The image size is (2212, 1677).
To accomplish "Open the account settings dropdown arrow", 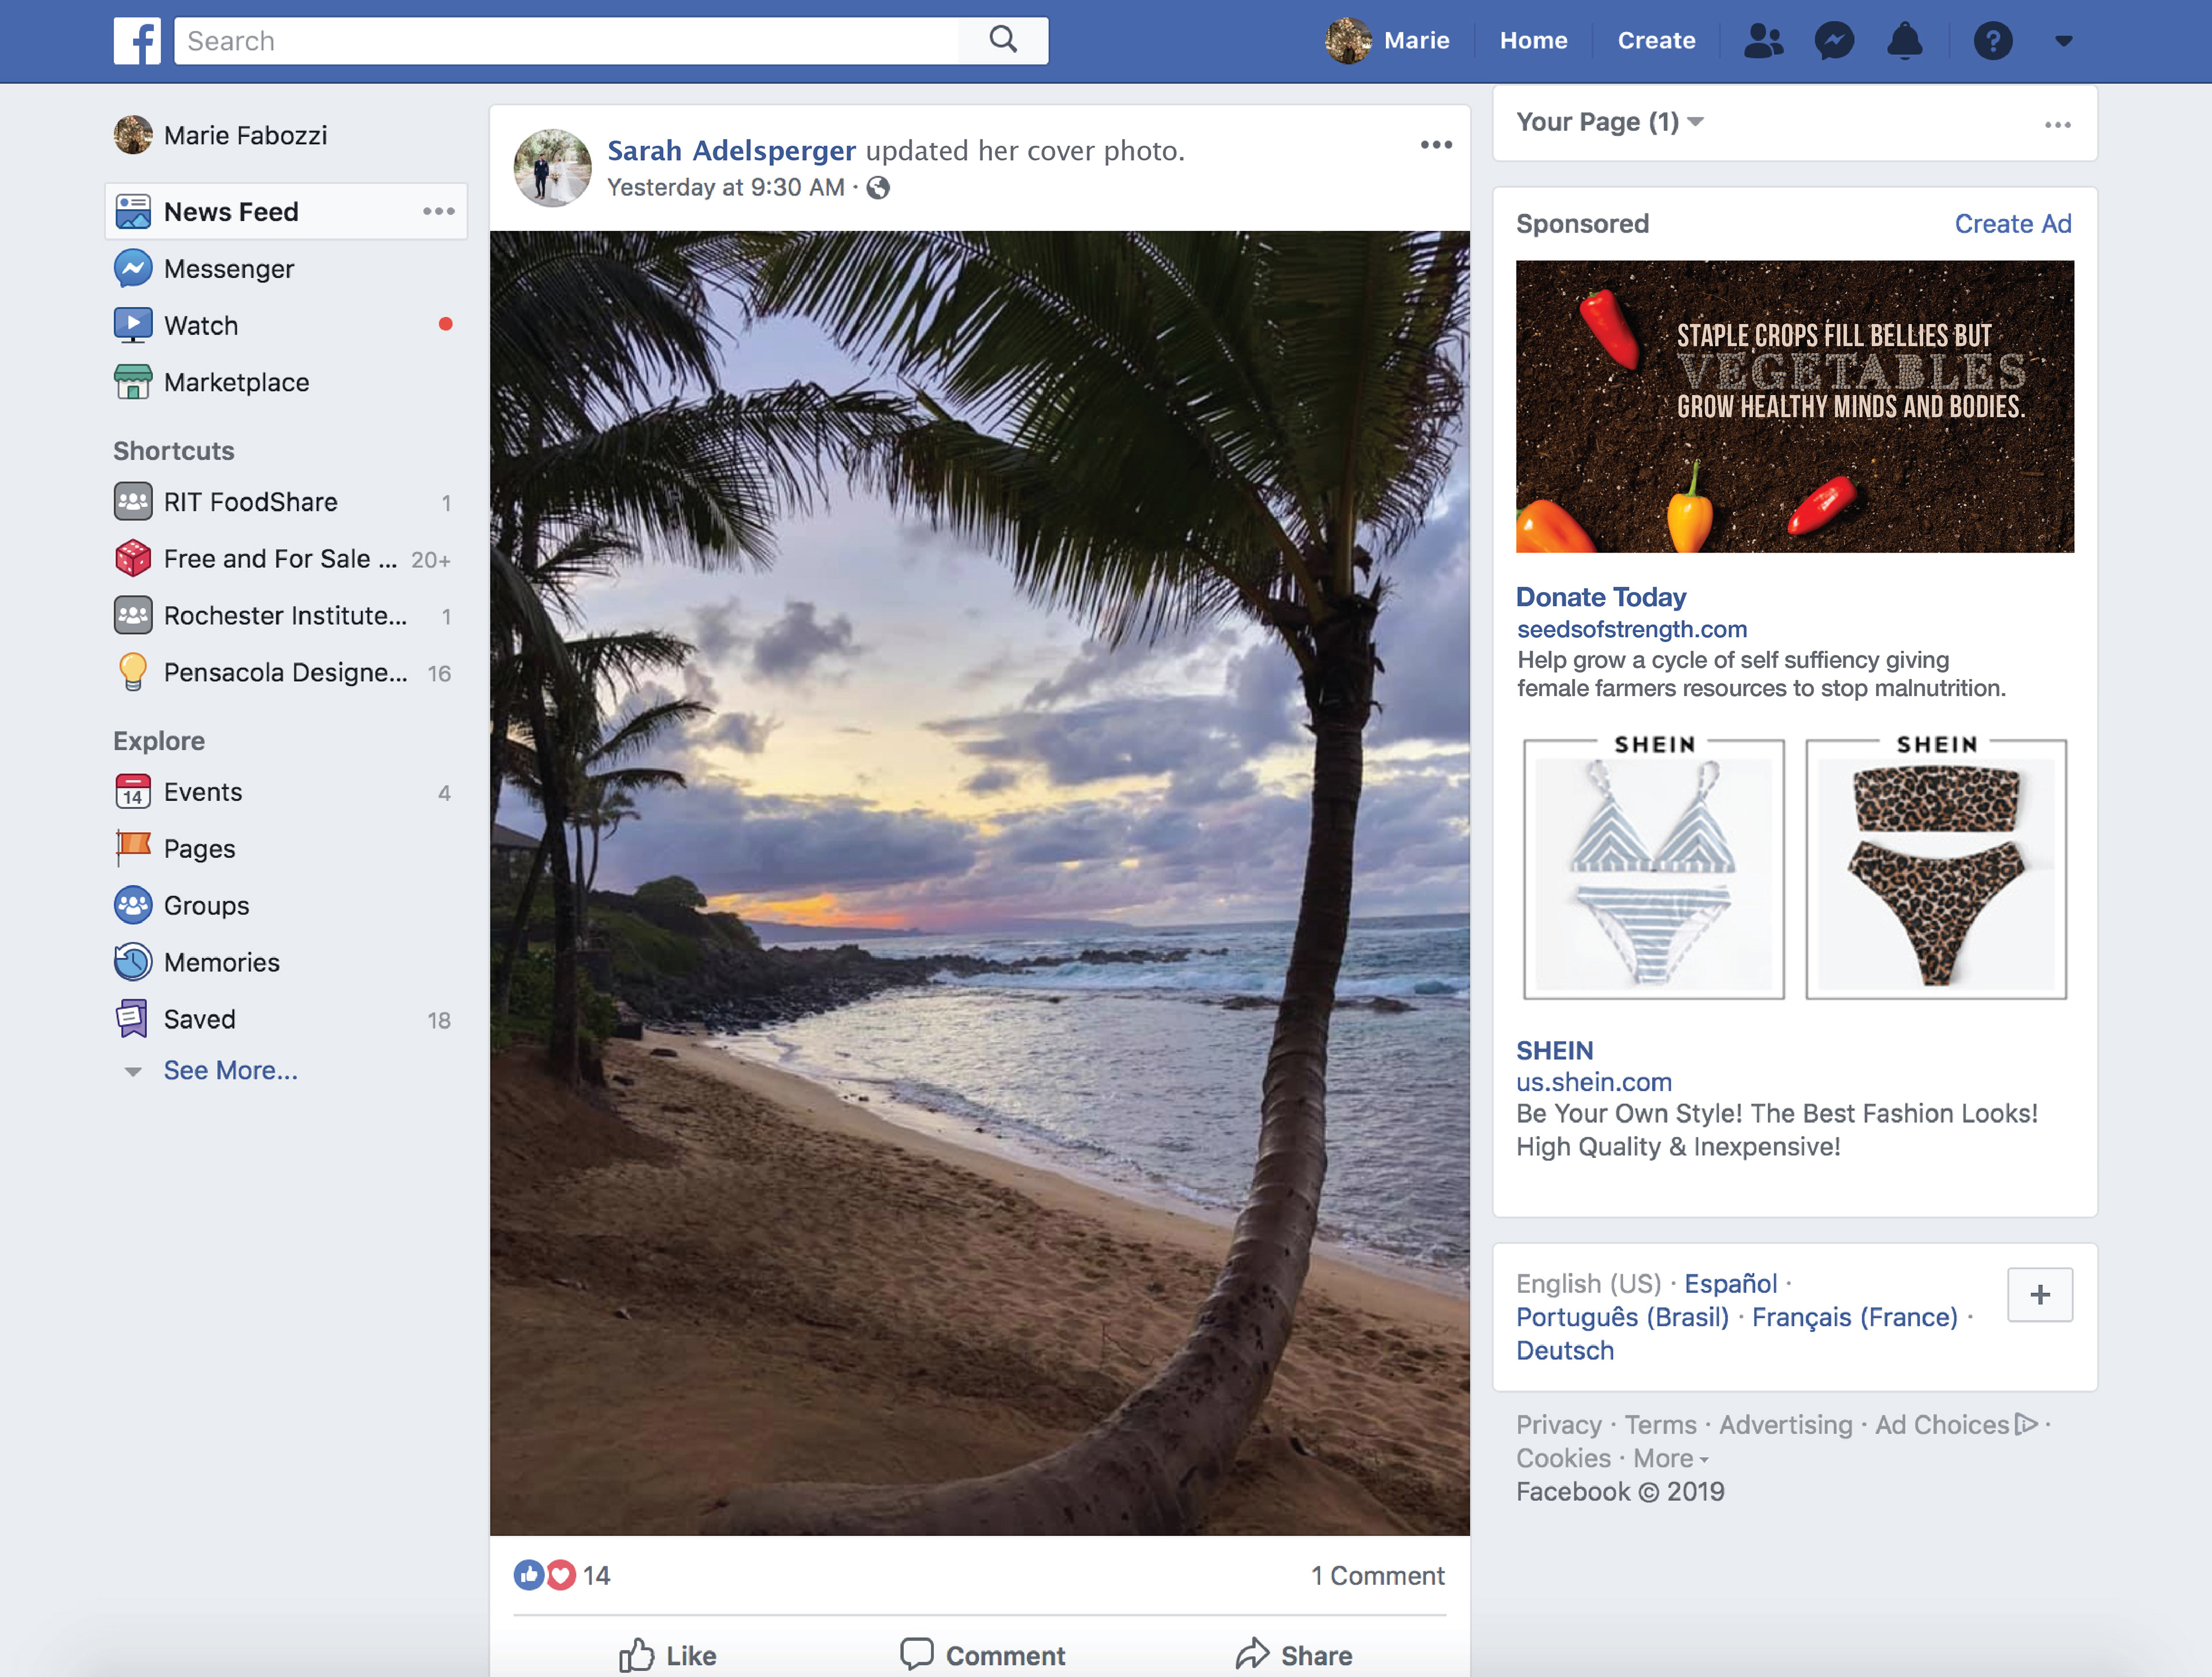I will 2064,41.
